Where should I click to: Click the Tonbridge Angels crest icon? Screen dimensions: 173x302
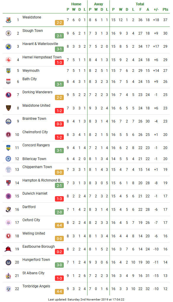click(8, 289)
